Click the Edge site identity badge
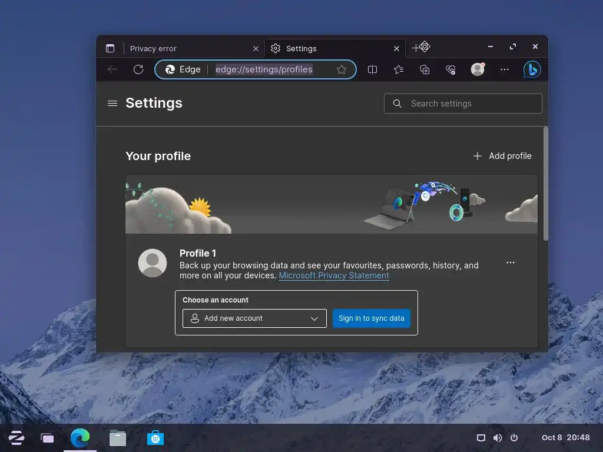The height and width of the screenshot is (452, 603). (x=183, y=69)
